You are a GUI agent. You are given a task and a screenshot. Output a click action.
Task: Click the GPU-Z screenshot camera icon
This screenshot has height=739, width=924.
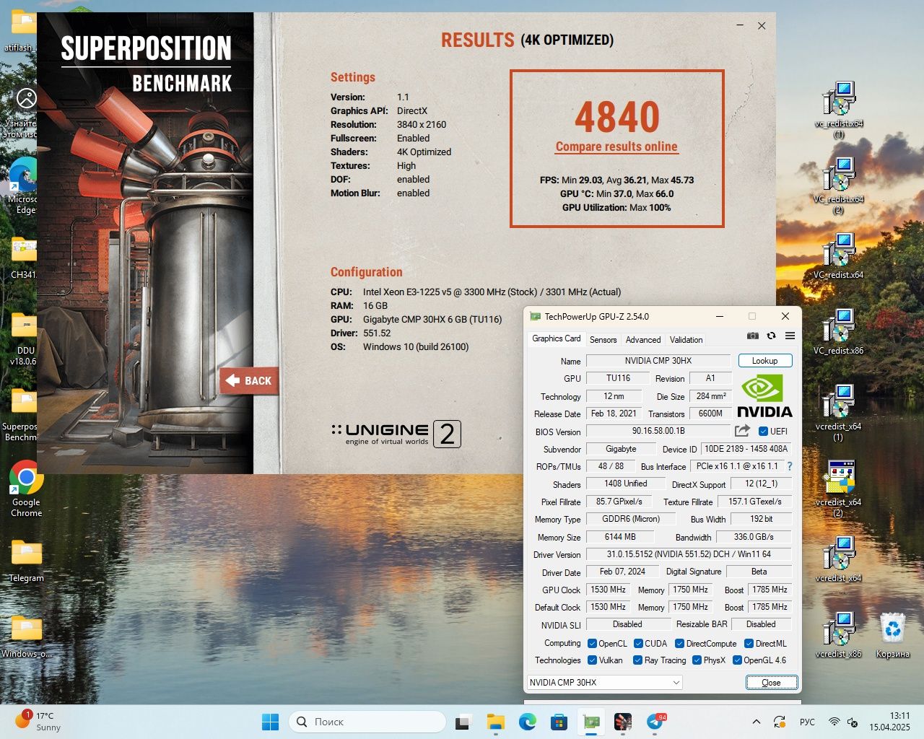click(752, 336)
